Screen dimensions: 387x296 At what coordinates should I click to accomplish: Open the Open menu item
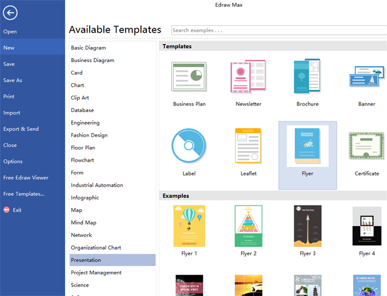pos(32,31)
